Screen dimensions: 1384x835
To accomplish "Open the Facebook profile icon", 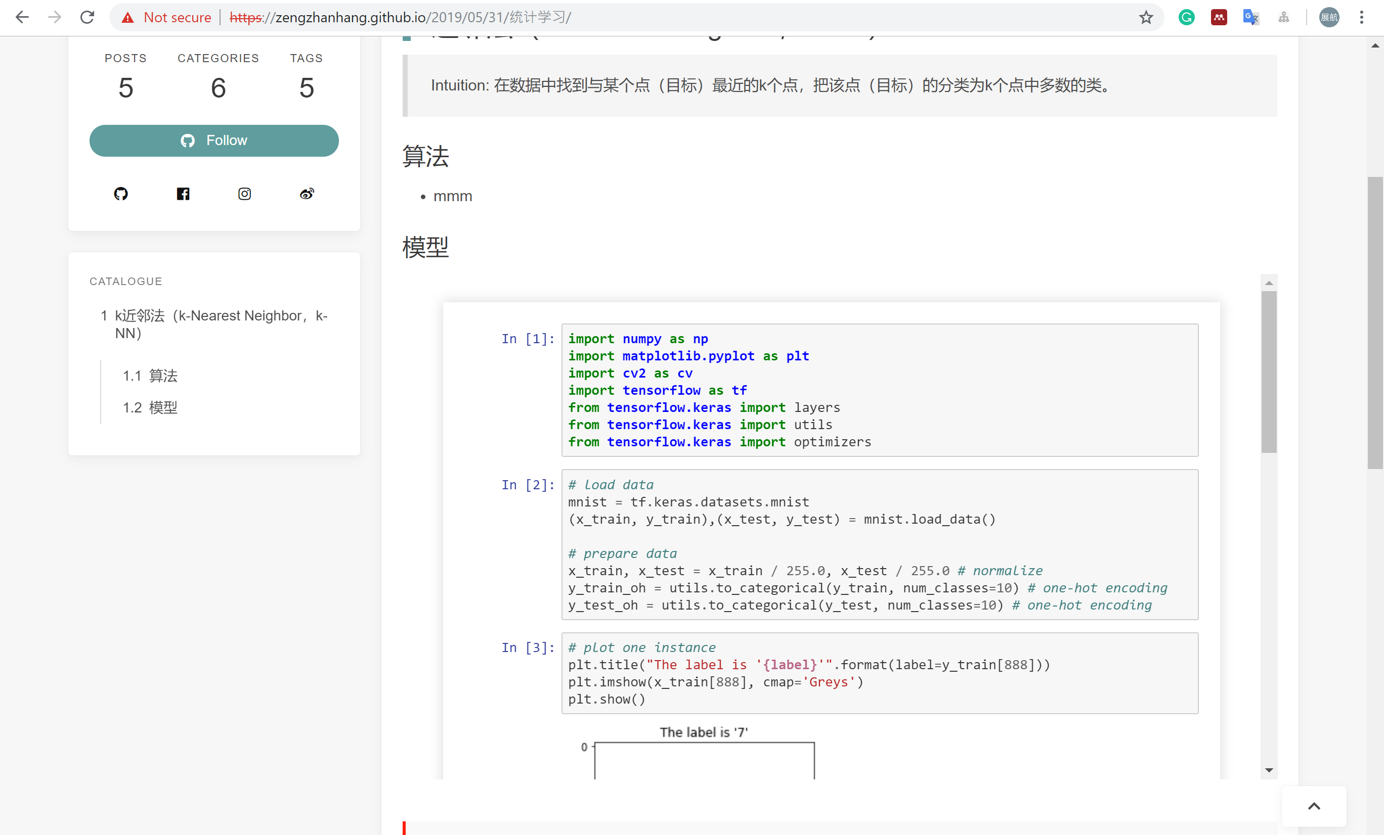I will click(x=183, y=194).
